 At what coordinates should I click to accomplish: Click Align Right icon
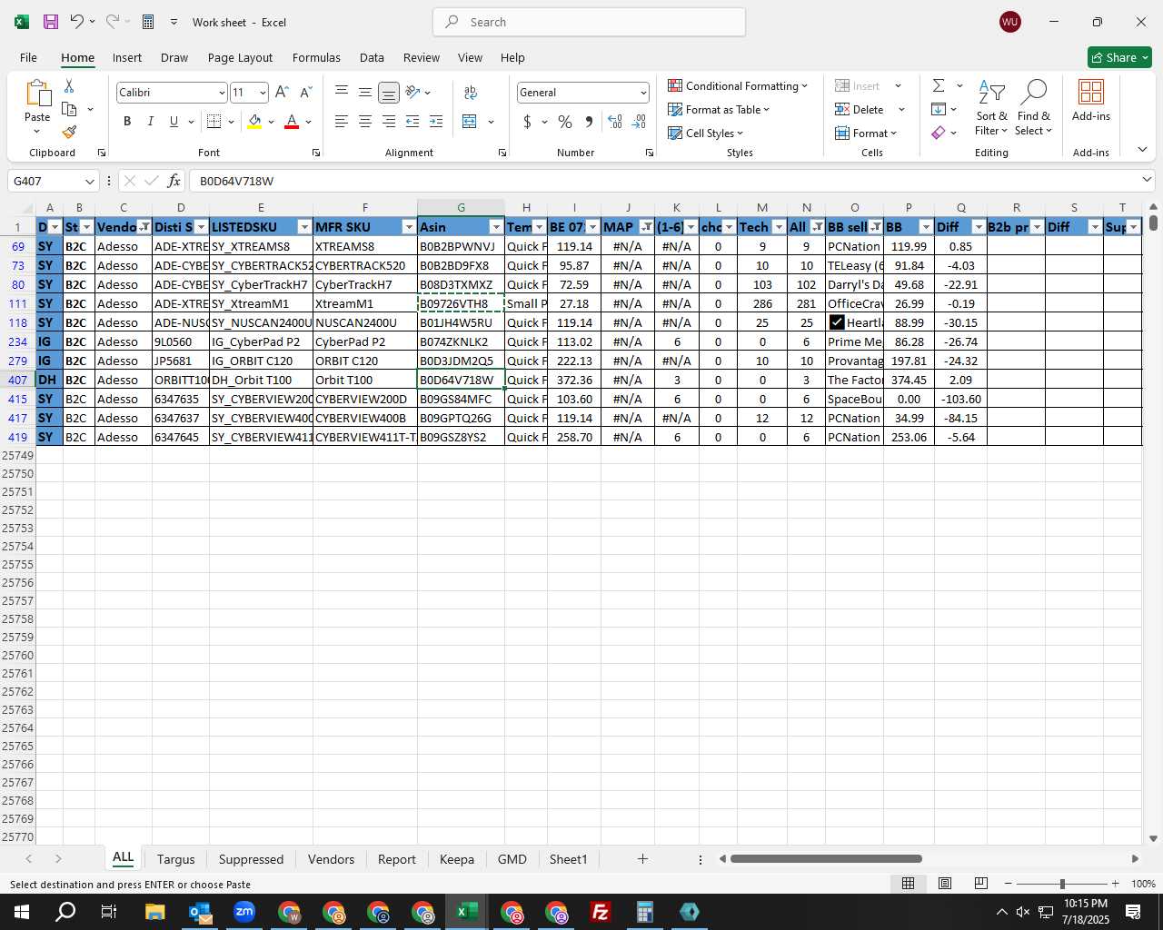pos(388,121)
